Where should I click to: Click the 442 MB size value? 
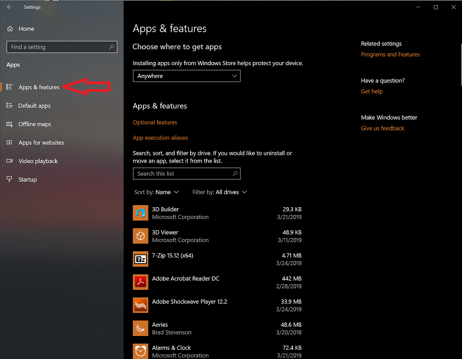291,278
